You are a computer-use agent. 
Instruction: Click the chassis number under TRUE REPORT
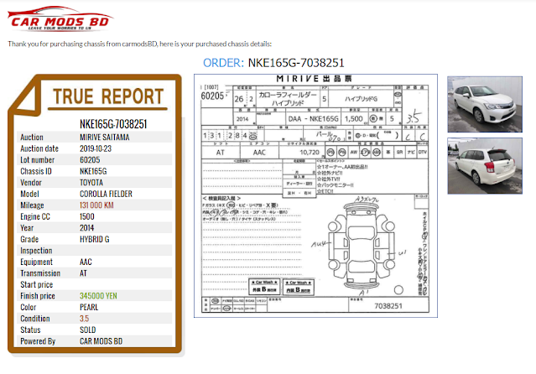pyautogui.click(x=113, y=124)
